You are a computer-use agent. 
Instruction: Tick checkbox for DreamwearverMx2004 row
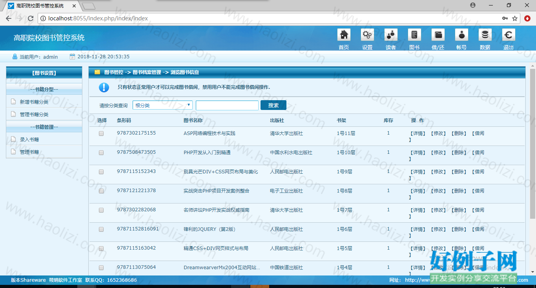pyautogui.click(x=101, y=268)
